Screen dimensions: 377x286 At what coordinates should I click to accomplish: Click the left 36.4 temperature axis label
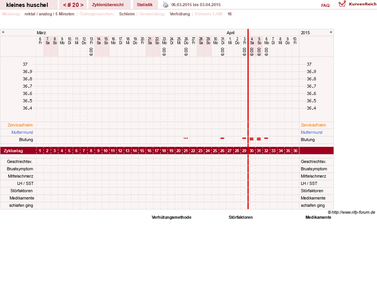(x=27, y=108)
